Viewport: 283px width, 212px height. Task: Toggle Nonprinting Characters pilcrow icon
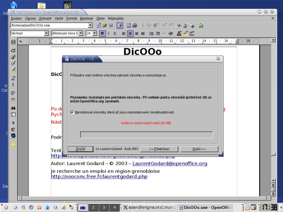13,123
